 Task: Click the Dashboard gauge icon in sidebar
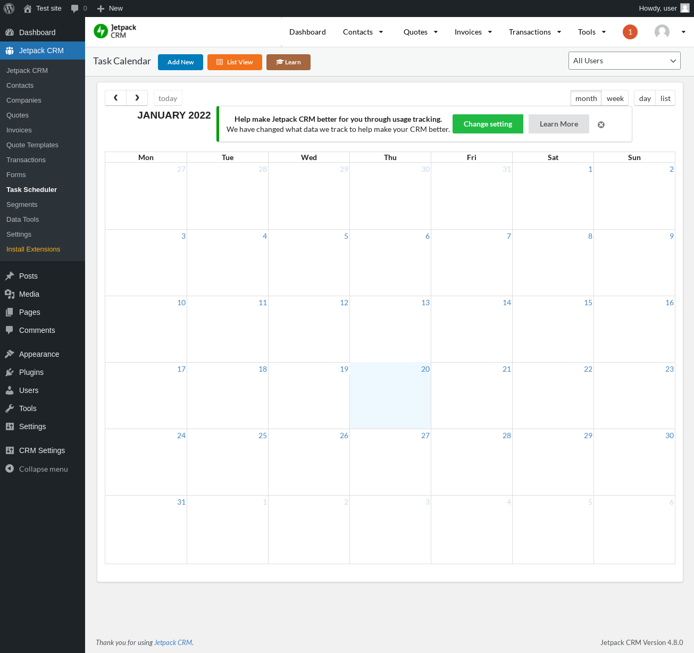point(10,32)
